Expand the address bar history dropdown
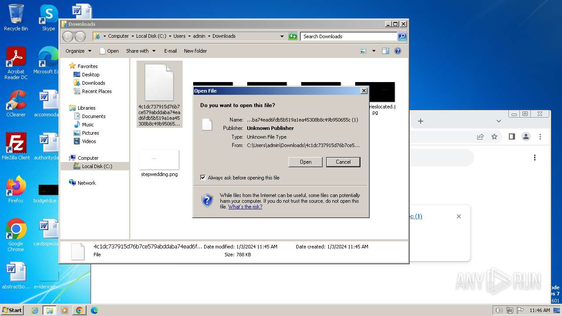This screenshot has width=562, height=316. 282,36
